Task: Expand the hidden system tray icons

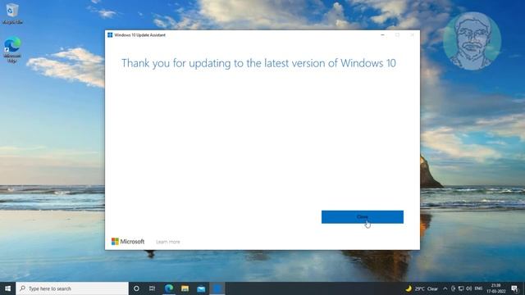Action: pyautogui.click(x=445, y=288)
